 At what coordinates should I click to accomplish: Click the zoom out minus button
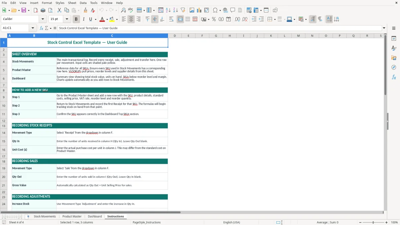[360, 222]
